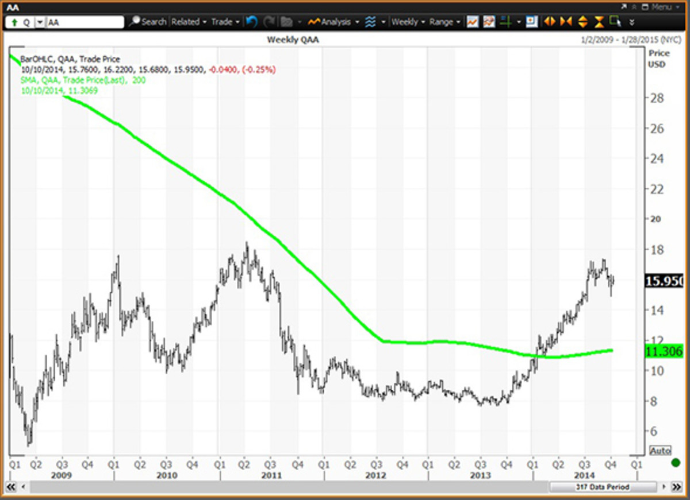
Task: Expand the crosshair tool dropdown arrow
Action: (x=519, y=22)
